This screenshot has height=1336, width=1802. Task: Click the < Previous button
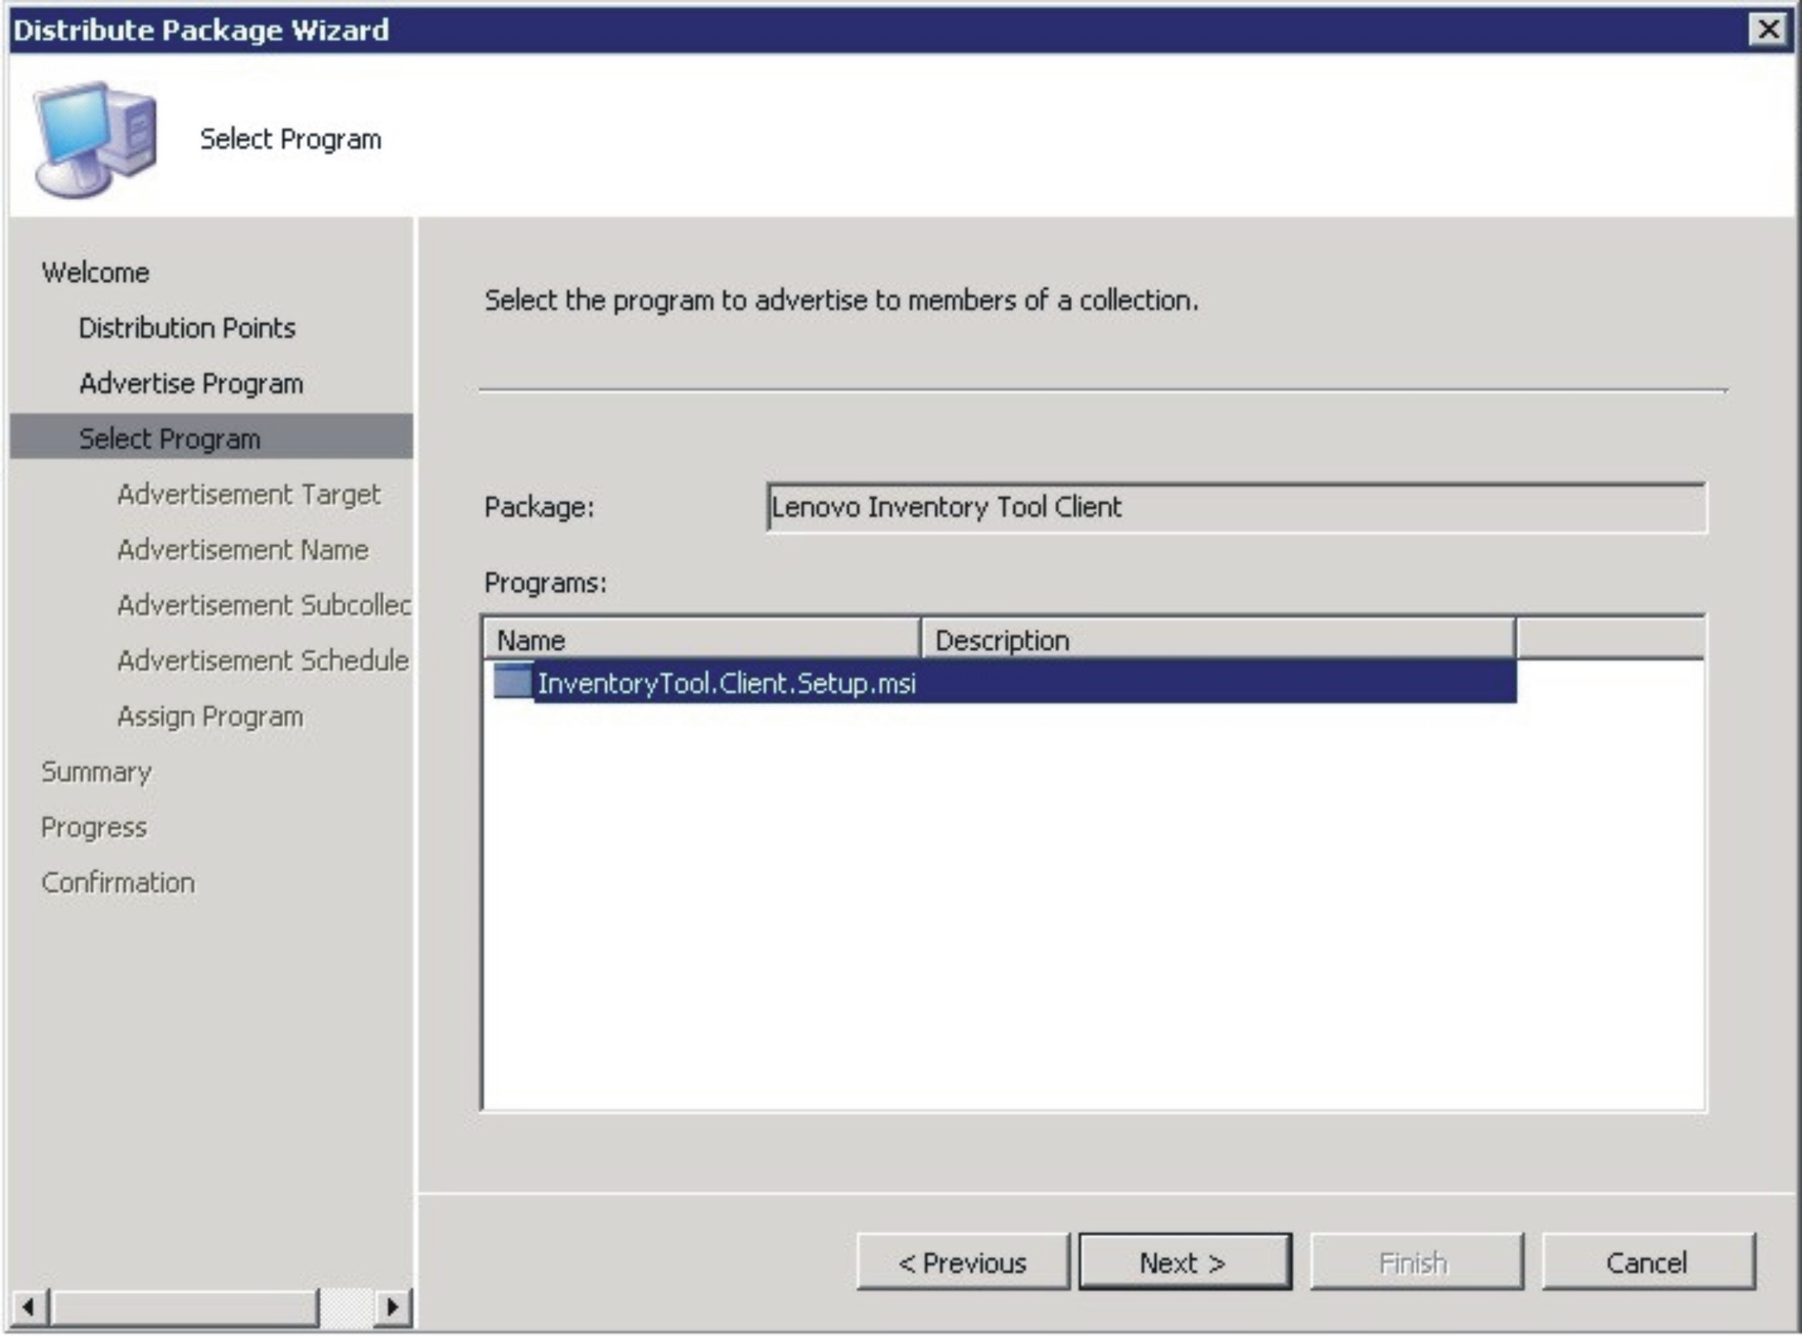pos(962,1263)
